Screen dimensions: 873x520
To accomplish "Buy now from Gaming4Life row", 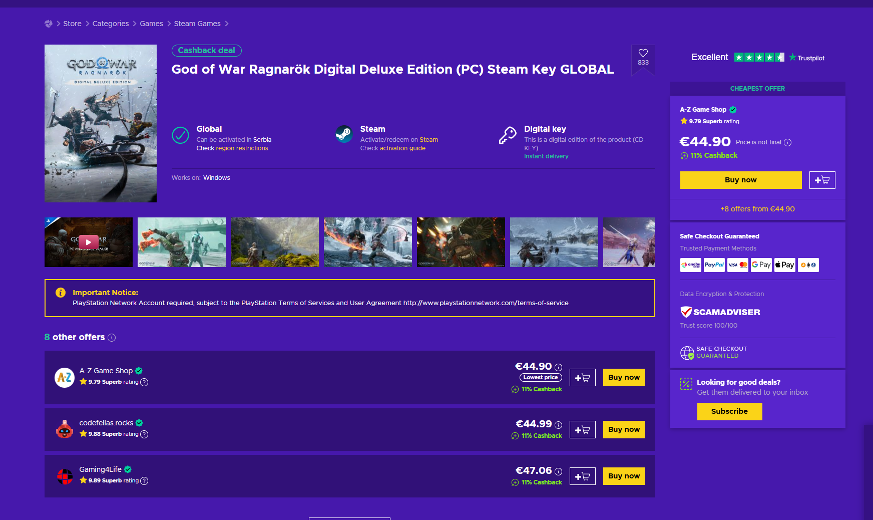I will pos(624,476).
